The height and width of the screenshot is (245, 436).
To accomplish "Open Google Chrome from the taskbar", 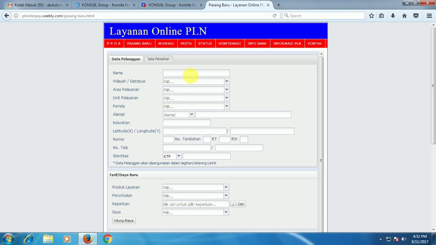I will [107, 239].
